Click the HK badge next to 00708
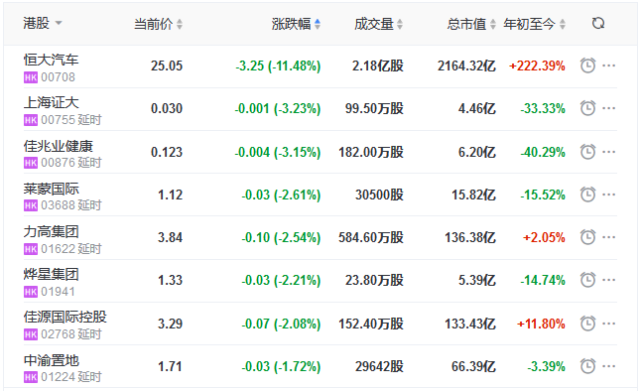Image resolution: width=641 pixels, height=391 pixels. pyautogui.click(x=30, y=77)
